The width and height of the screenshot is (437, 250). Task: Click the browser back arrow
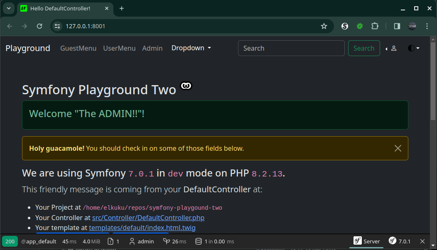10,26
